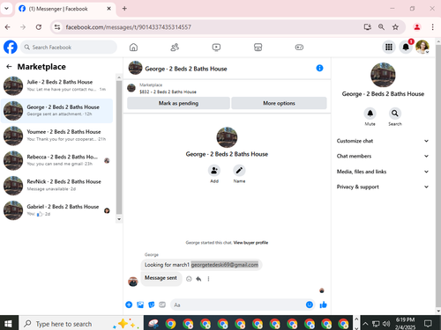The width and height of the screenshot is (441, 330).
Task: Search within the George conversation
Action: click(x=394, y=114)
